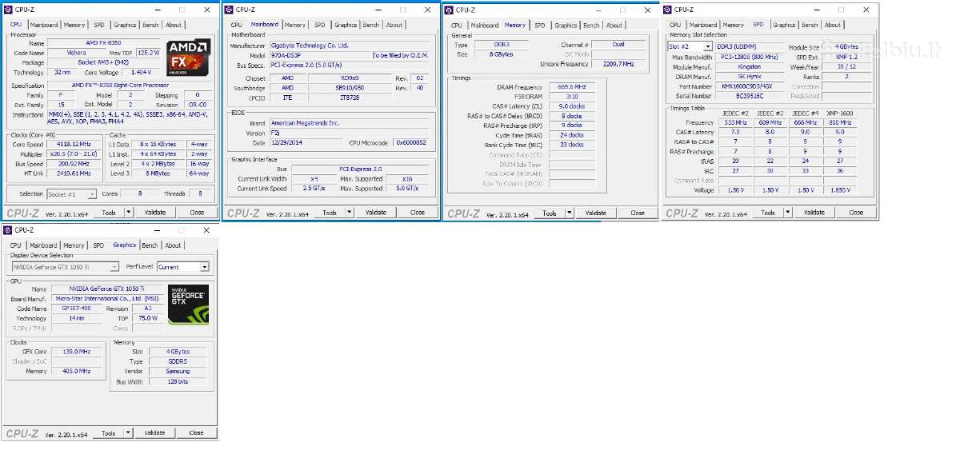Click the Tools button in the SPD window
Image resolution: width=960 pixels, height=474 pixels.
tap(768, 213)
